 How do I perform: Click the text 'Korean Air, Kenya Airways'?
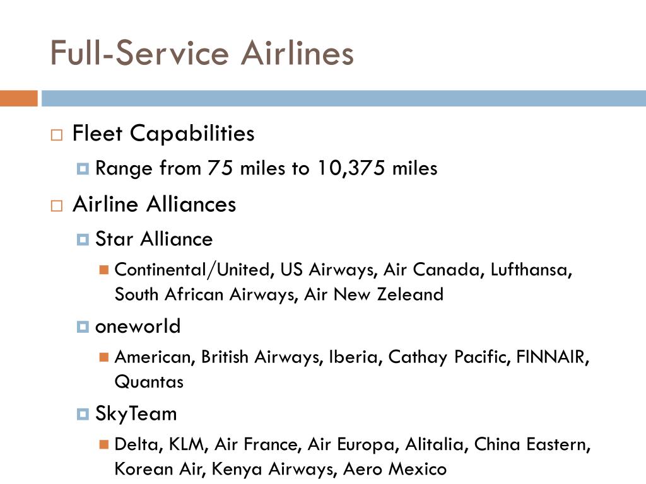tap(224, 469)
